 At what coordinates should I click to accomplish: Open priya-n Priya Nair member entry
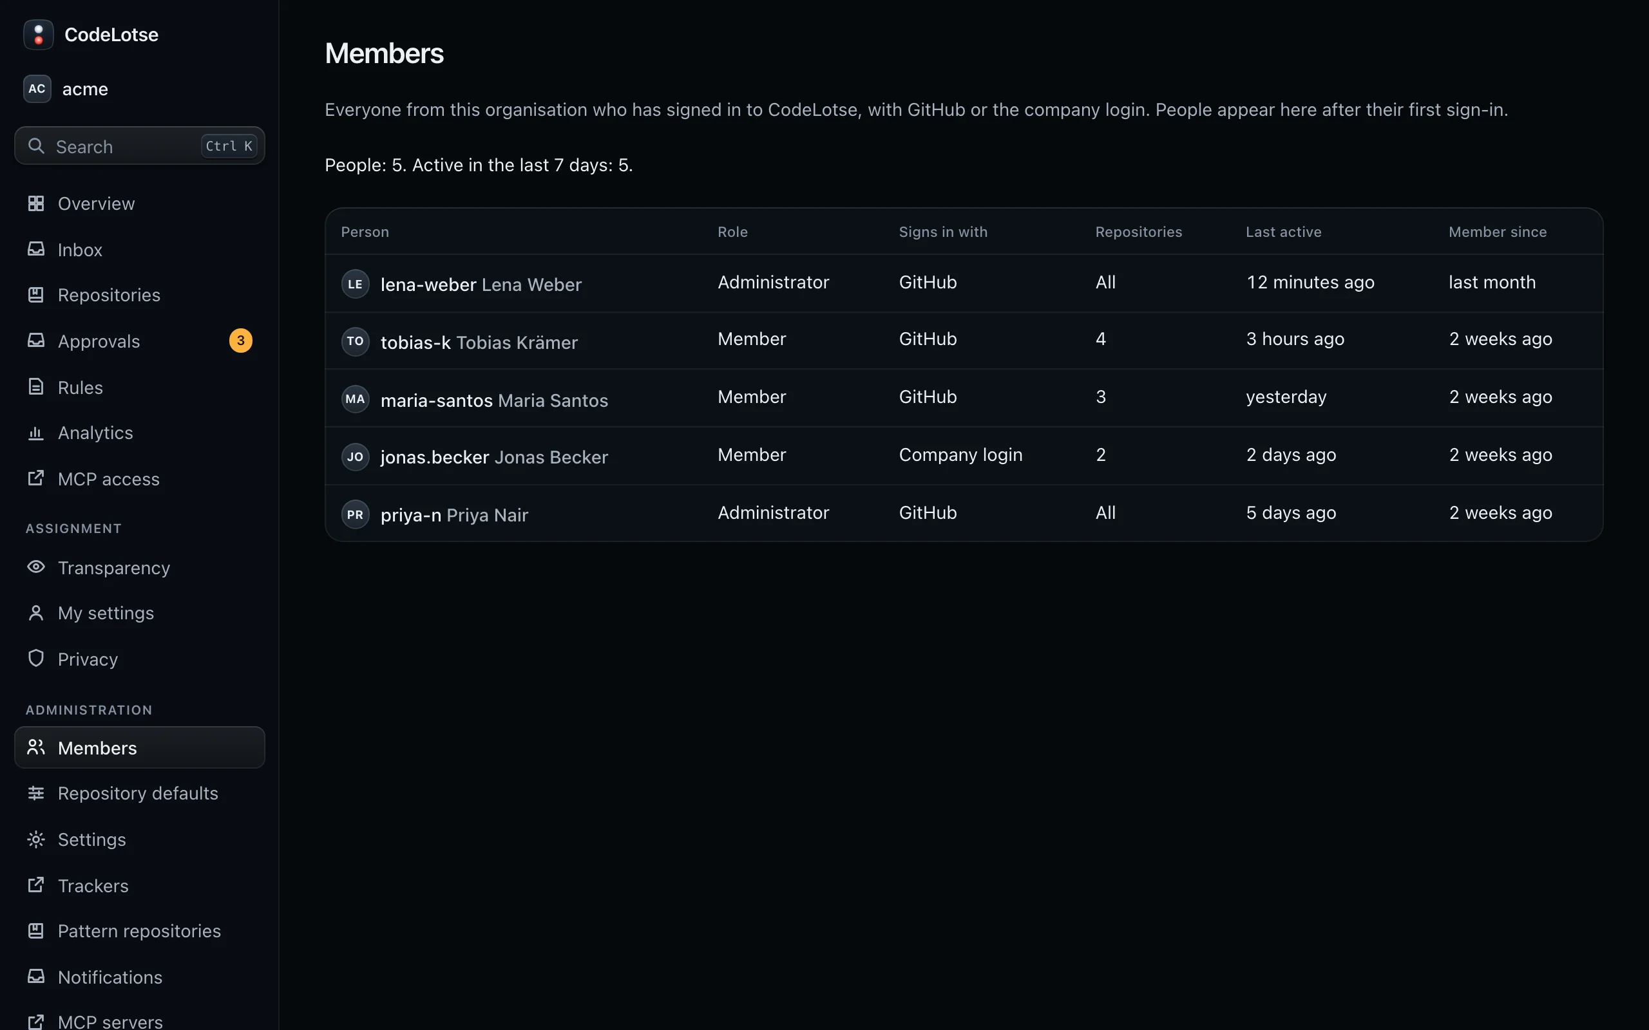pos(964,514)
